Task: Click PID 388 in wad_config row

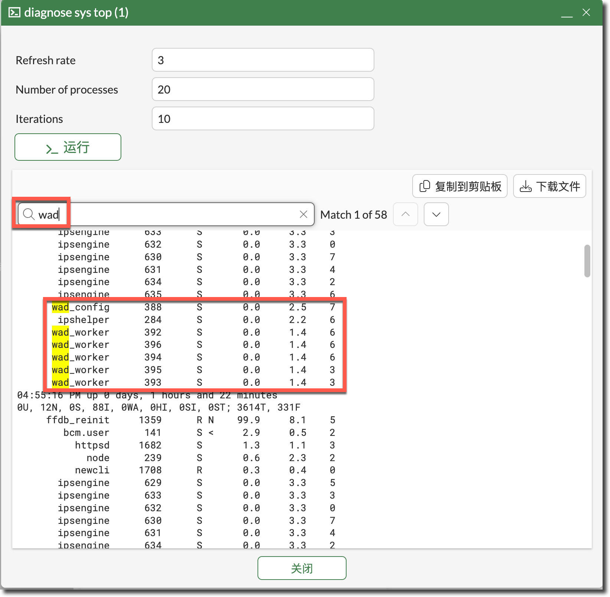Action: point(153,307)
